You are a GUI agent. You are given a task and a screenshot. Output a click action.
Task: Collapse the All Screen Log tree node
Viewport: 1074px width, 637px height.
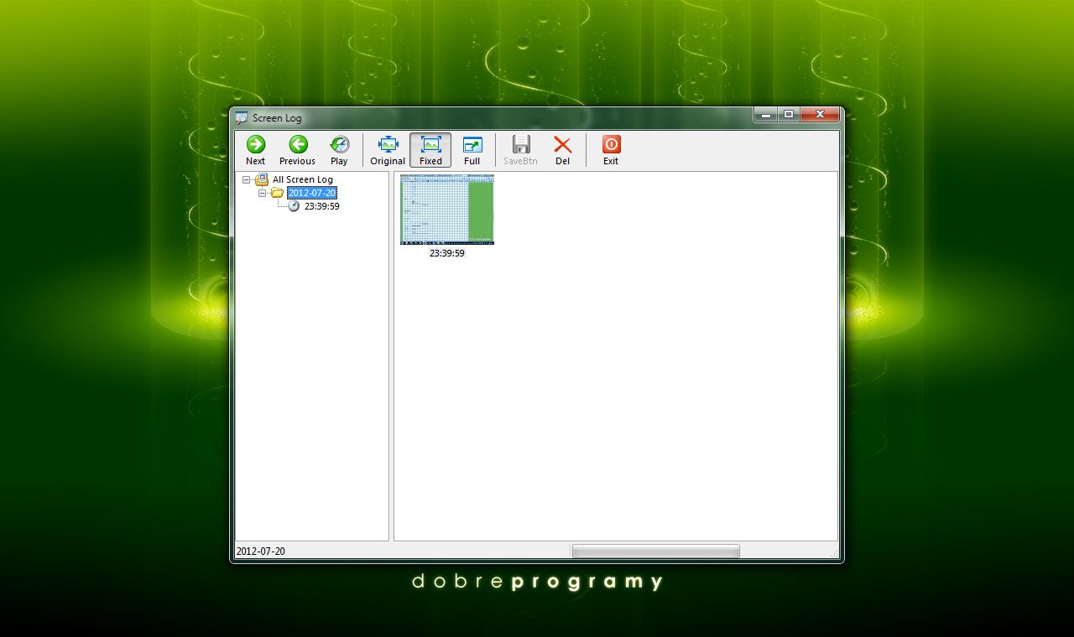tap(246, 179)
